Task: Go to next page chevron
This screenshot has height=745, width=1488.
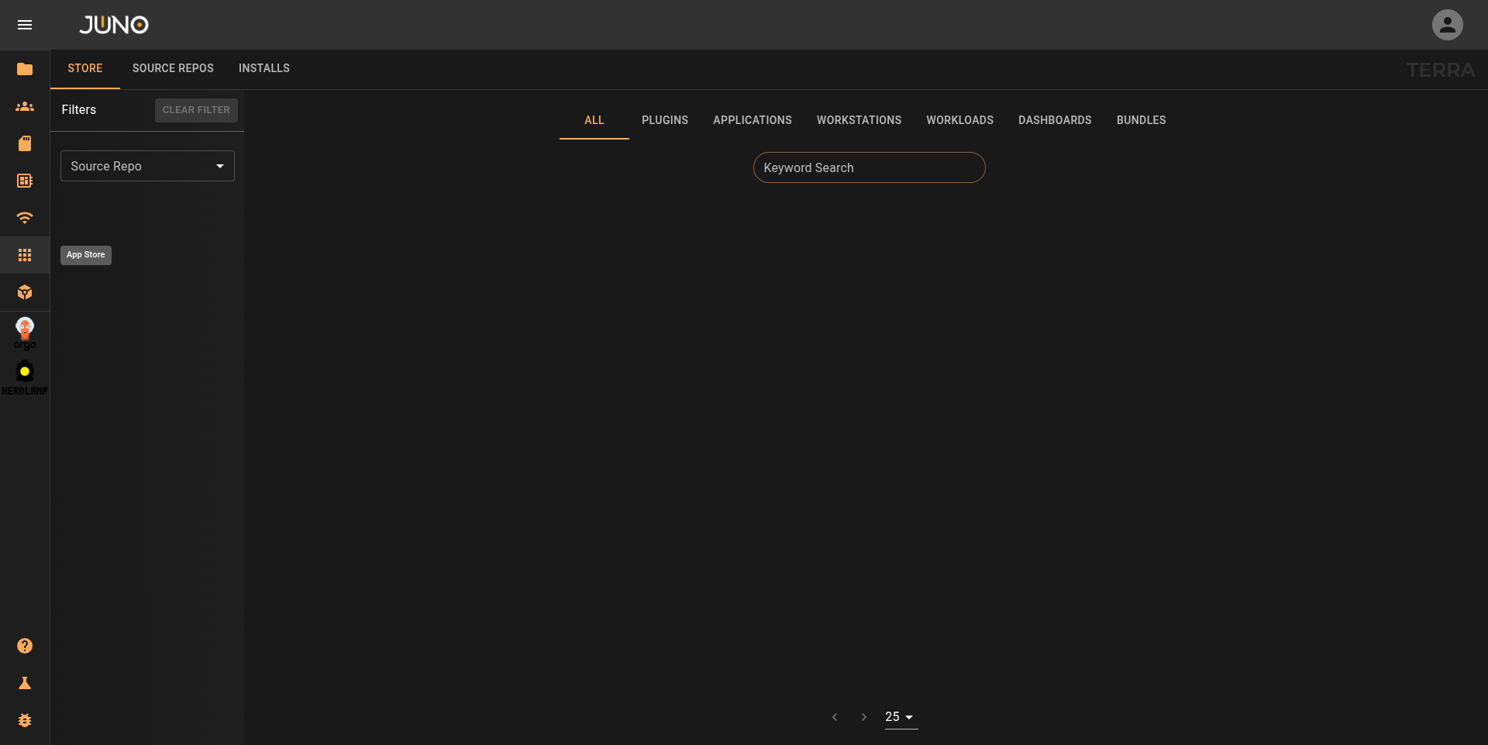Action: [864, 717]
